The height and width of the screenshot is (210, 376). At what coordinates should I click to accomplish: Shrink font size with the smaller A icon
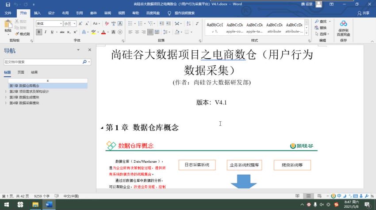tap(87, 23)
